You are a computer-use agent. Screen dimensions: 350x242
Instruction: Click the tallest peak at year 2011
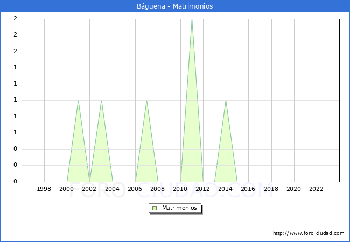coord(192,20)
